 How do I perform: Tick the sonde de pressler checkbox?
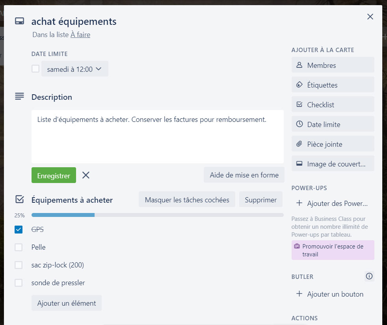point(19,283)
